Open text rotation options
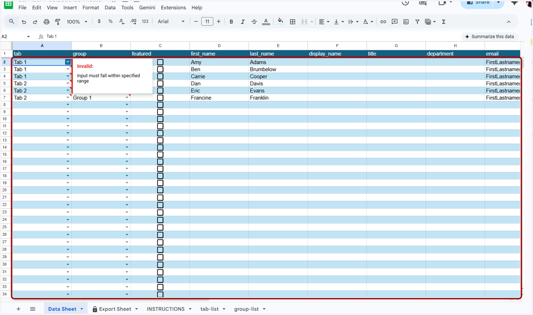The width and height of the screenshot is (533, 315). tap(368, 21)
